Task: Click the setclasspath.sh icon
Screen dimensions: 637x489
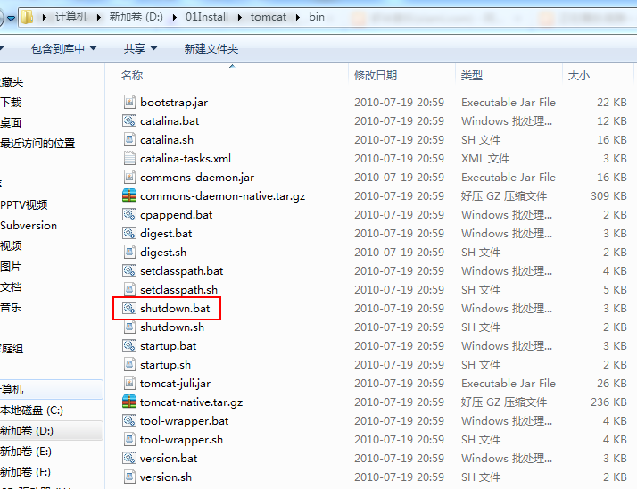Action: 129,289
